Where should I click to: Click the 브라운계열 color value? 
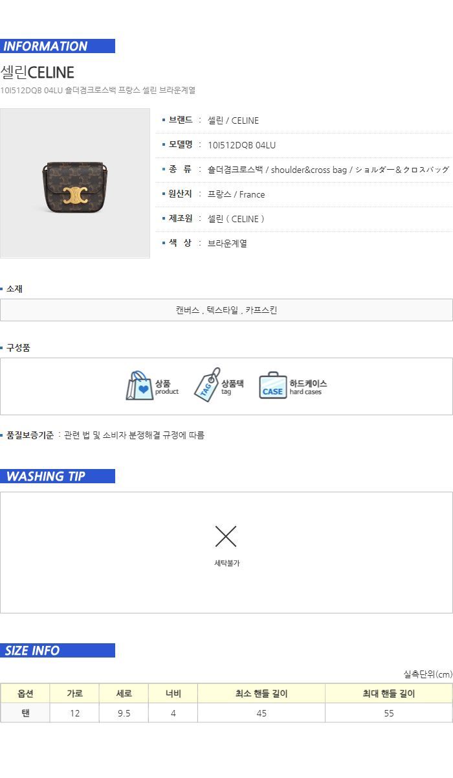(x=227, y=244)
